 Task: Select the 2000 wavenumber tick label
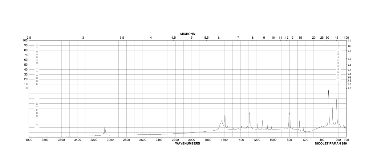click(x=192, y=140)
